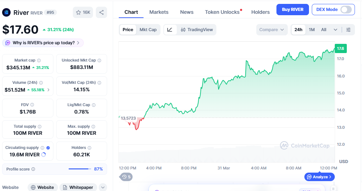Screen dimensions: 362x191
Task: Select 24h time range
Action: click(x=298, y=30)
